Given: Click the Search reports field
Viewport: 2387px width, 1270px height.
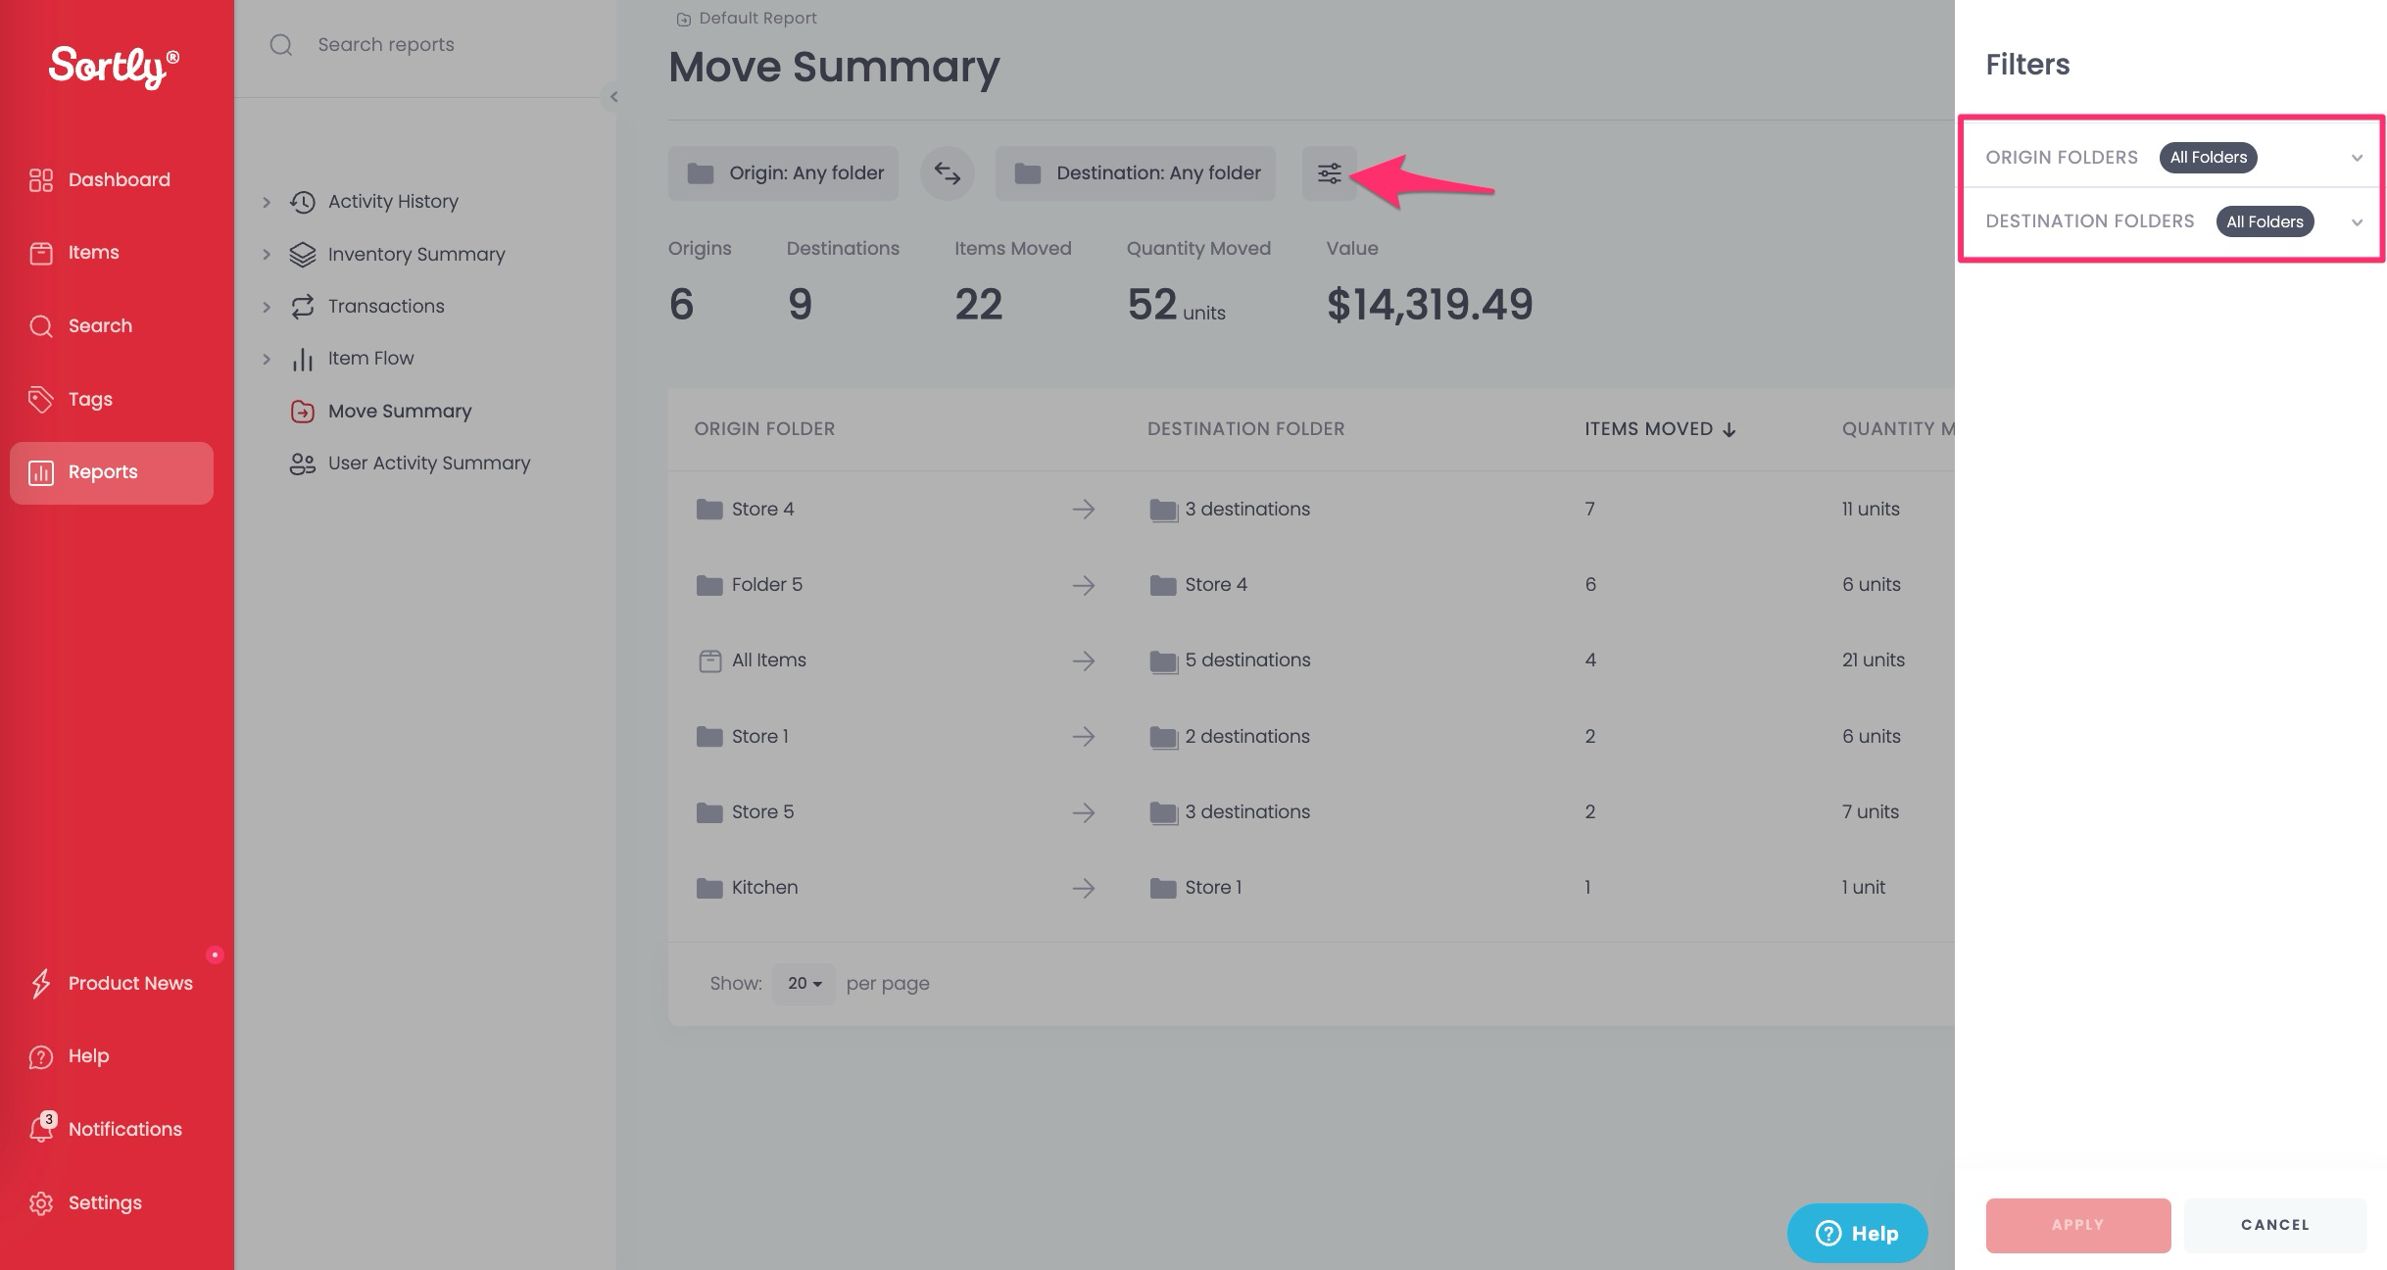Looking at the screenshot, I should 385,44.
